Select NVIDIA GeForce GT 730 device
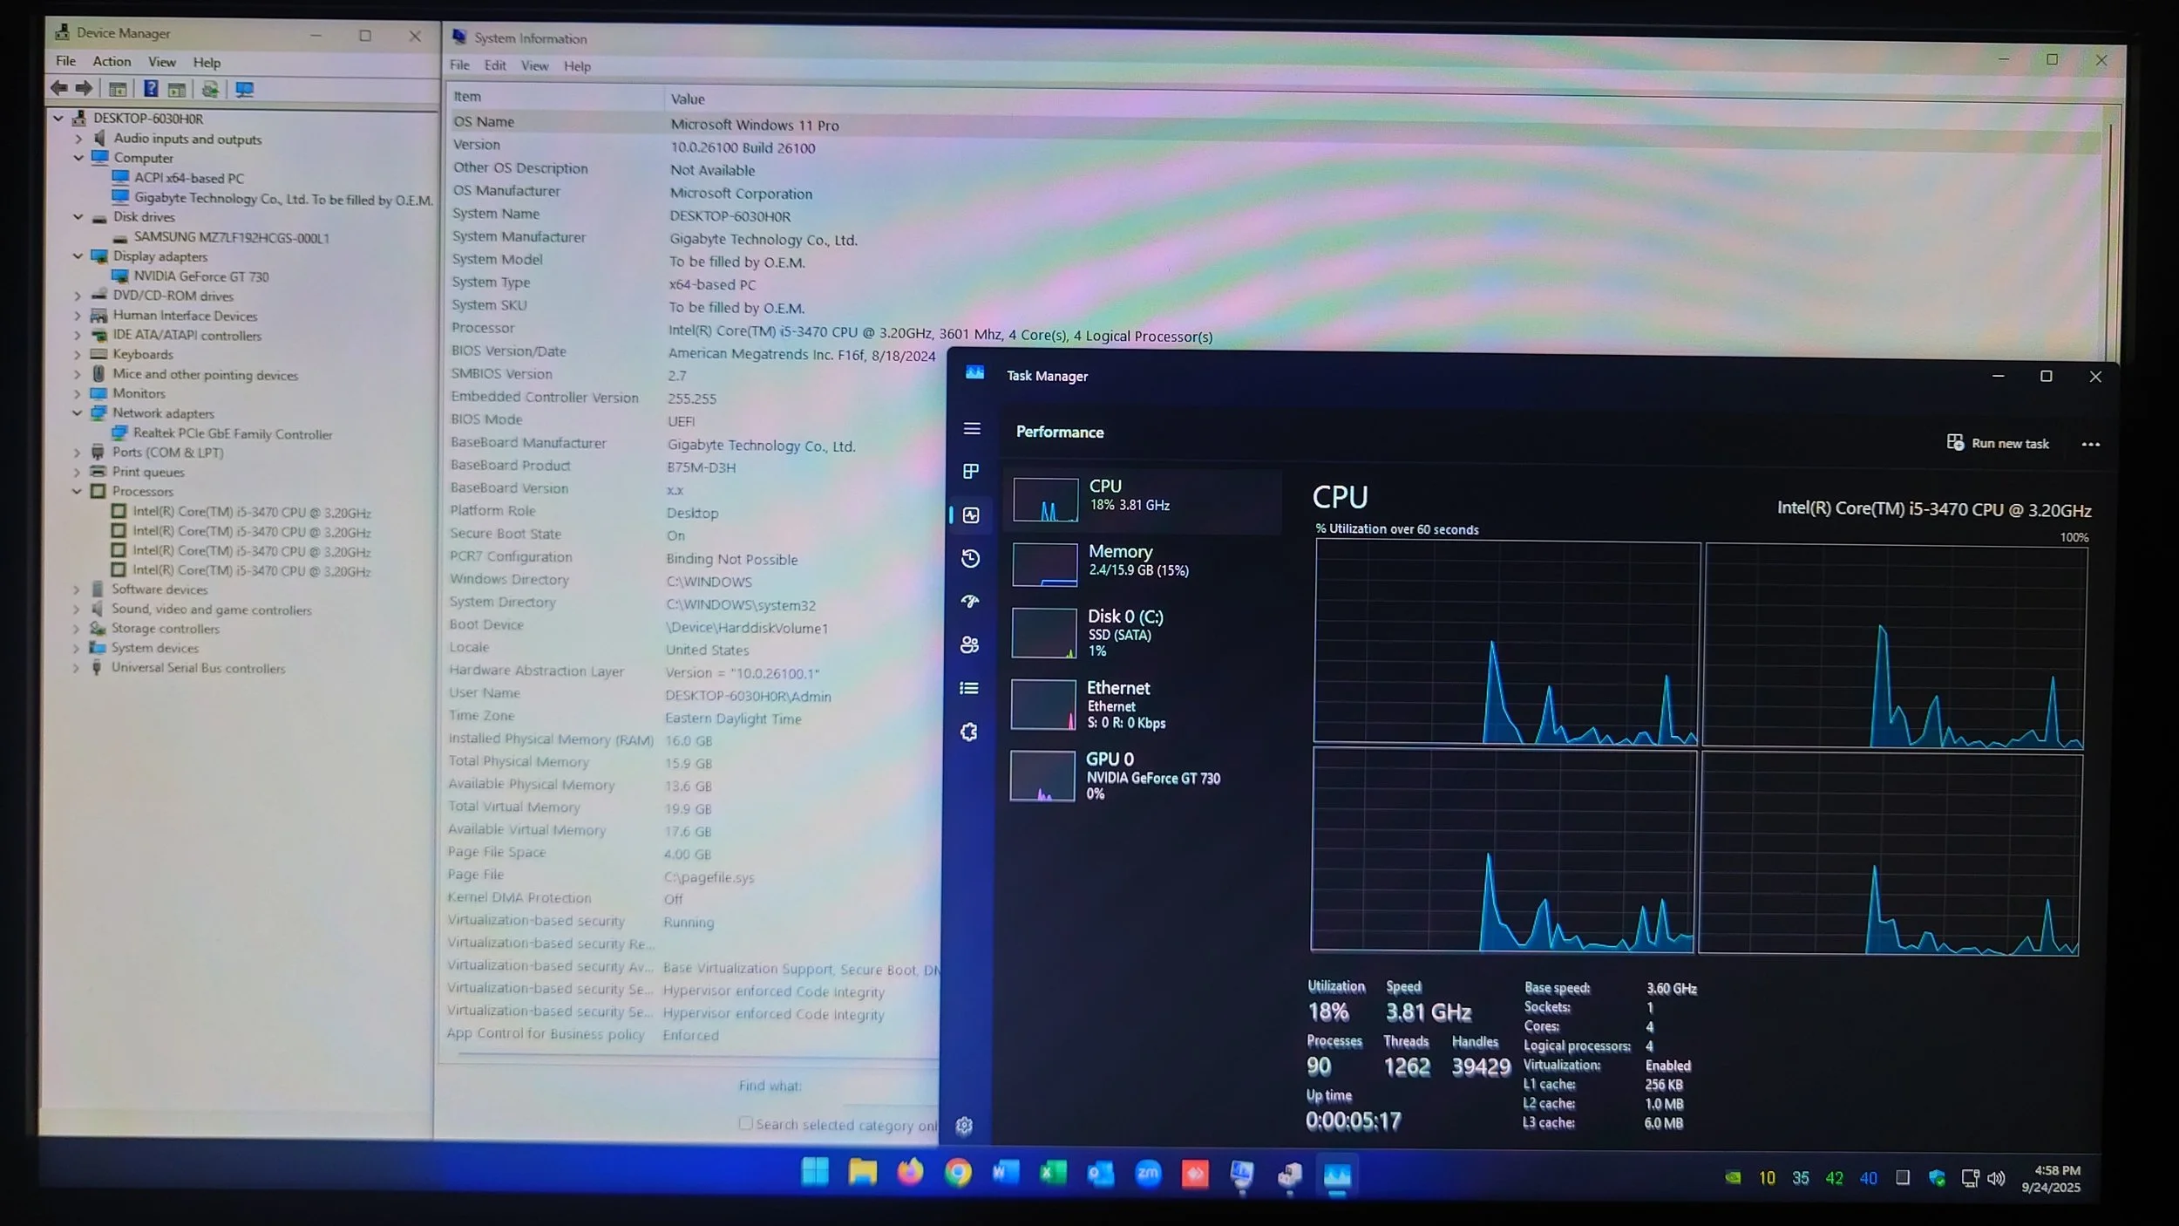The width and height of the screenshot is (2179, 1226). click(200, 276)
